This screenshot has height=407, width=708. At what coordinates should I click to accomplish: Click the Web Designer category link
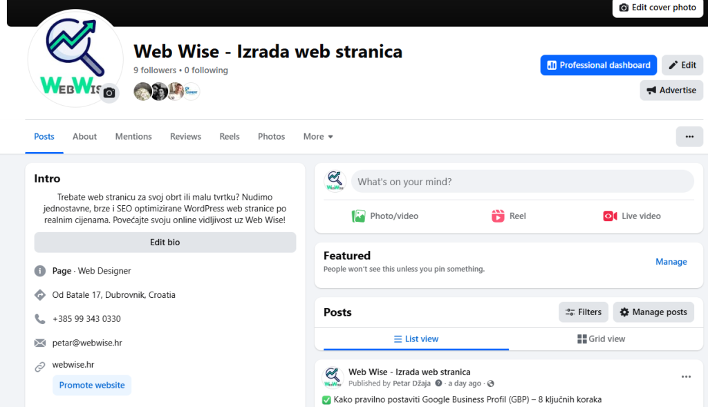tap(104, 271)
